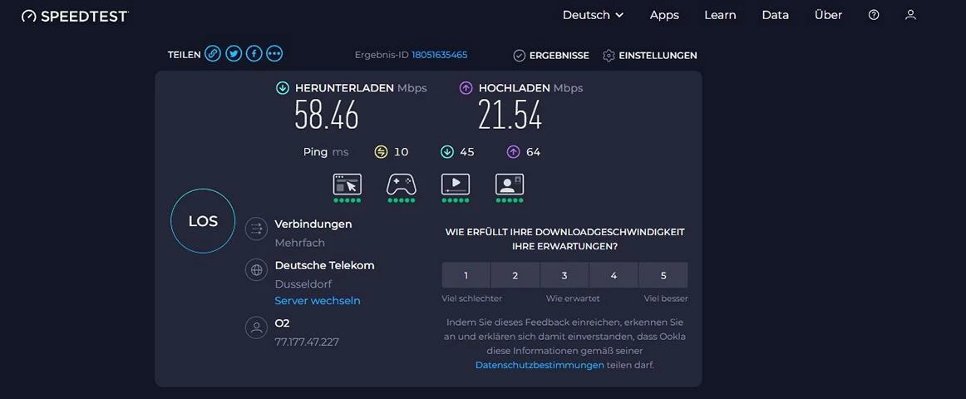This screenshot has width=966, height=399.
Task: Click the Verbindungen connections icon
Action: [256, 229]
